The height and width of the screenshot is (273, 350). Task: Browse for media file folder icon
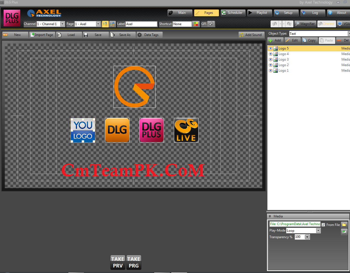pyautogui.click(x=344, y=225)
